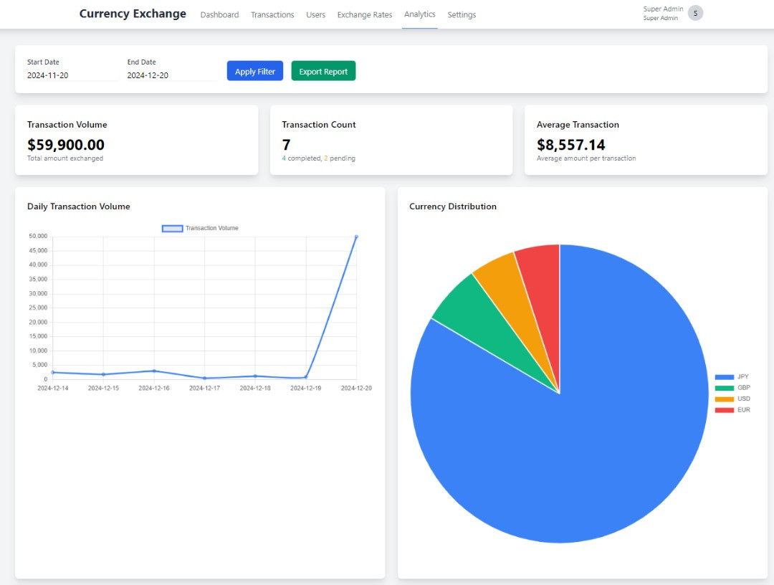The height and width of the screenshot is (585, 774).
Task: Hide the EUR legend entry
Action: (x=732, y=410)
